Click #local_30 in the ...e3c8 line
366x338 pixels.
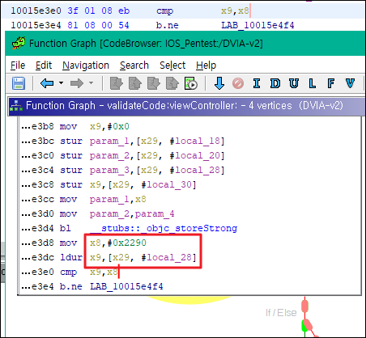(168, 184)
